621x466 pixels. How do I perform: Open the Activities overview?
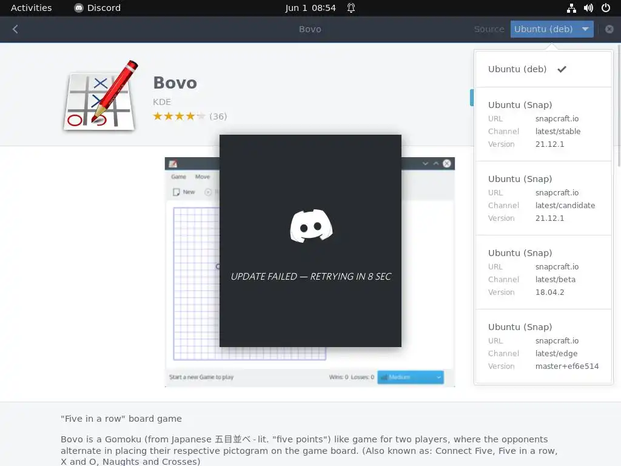pos(32,8)
